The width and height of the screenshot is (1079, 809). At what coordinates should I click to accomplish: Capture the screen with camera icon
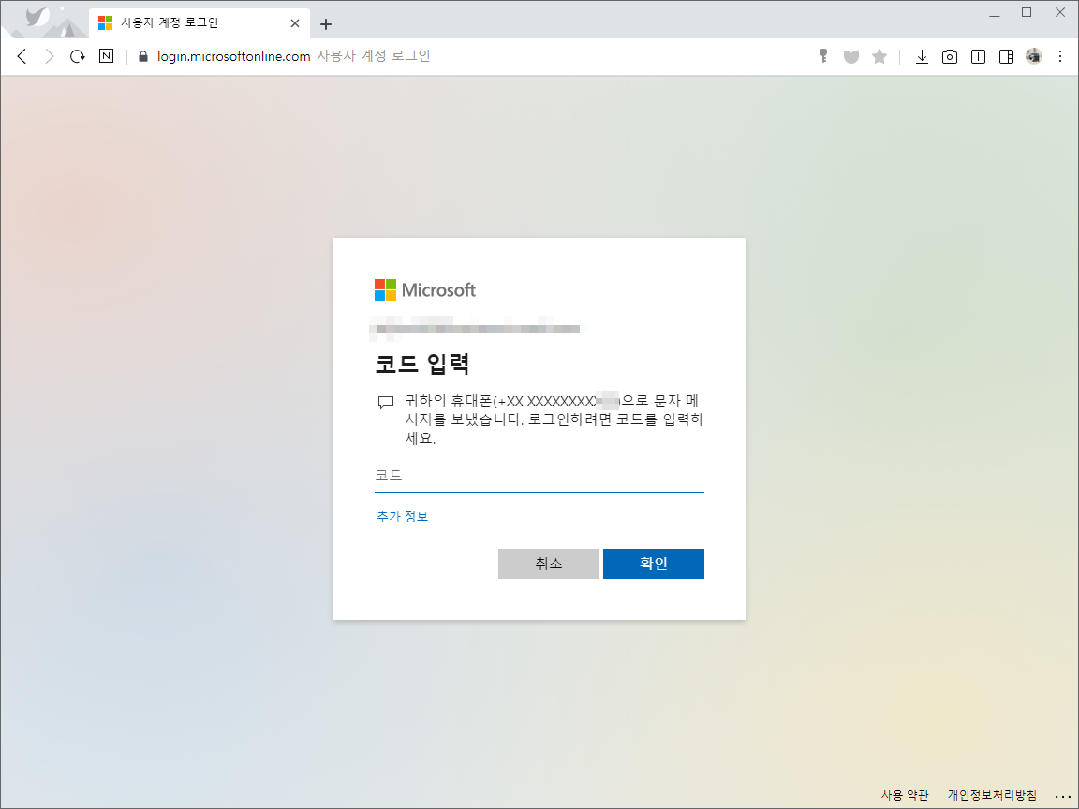coord(950,56)
